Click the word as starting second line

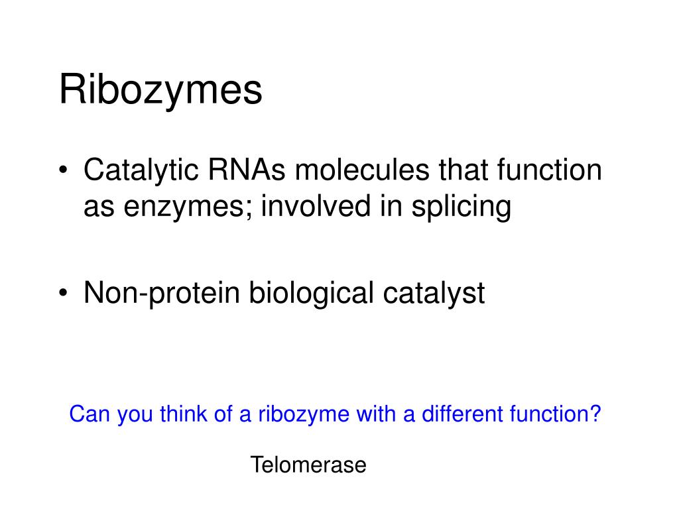(99, 207)
